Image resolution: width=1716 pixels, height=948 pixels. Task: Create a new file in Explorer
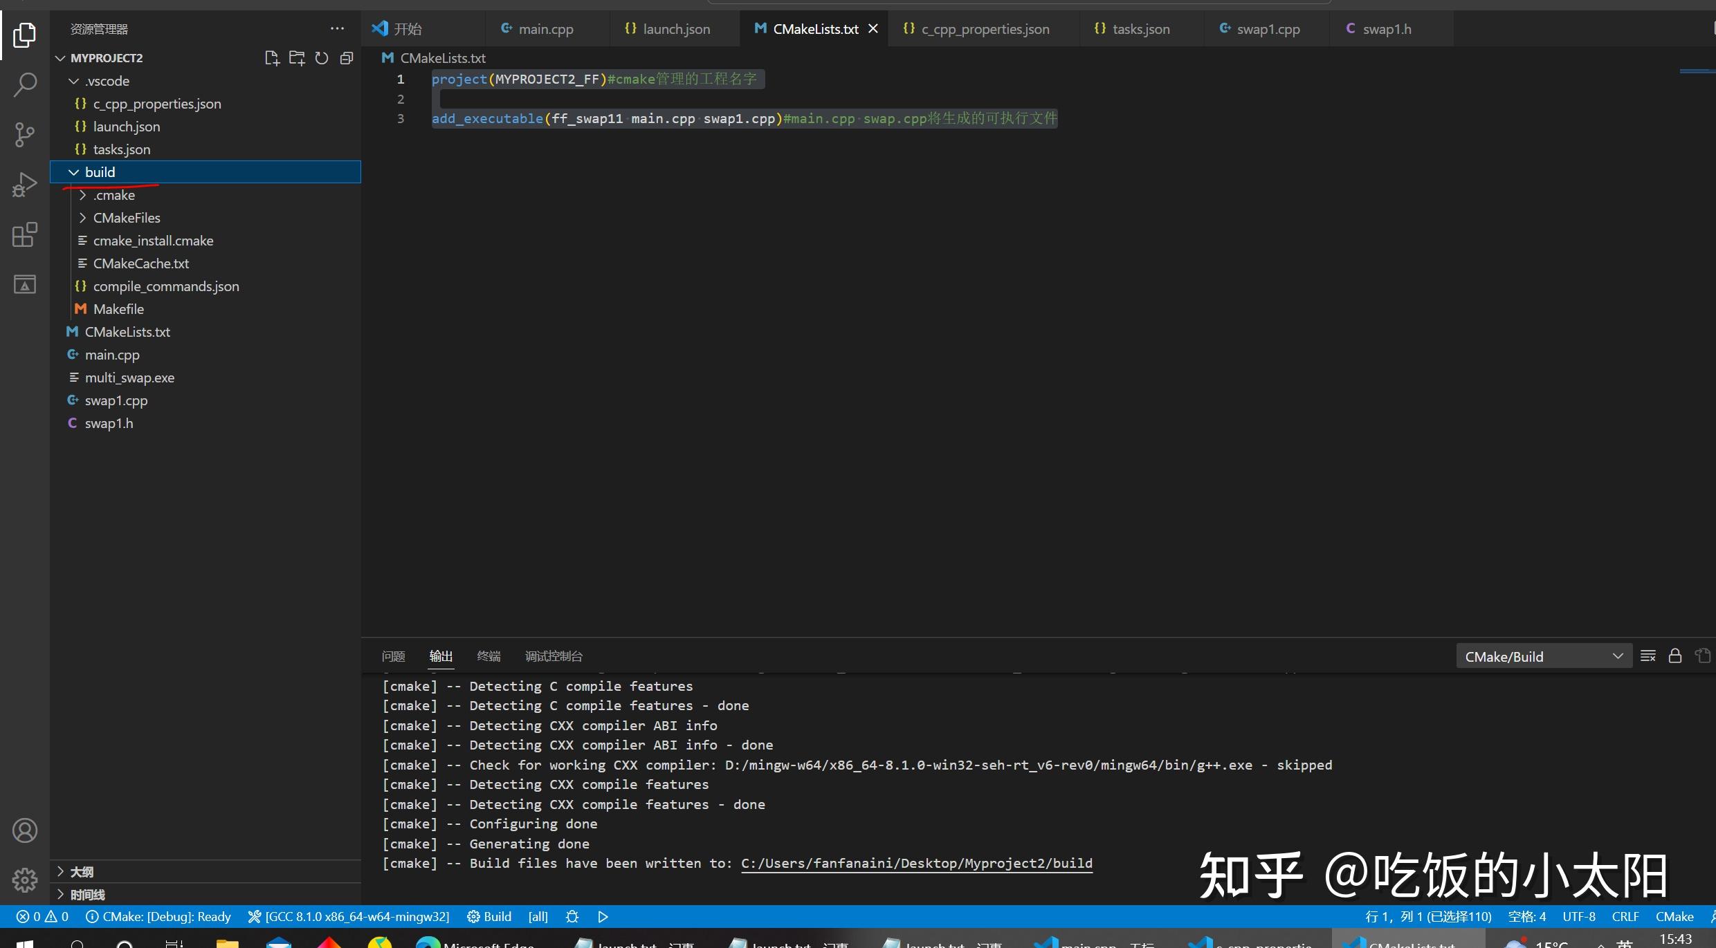tap(272, 58)
